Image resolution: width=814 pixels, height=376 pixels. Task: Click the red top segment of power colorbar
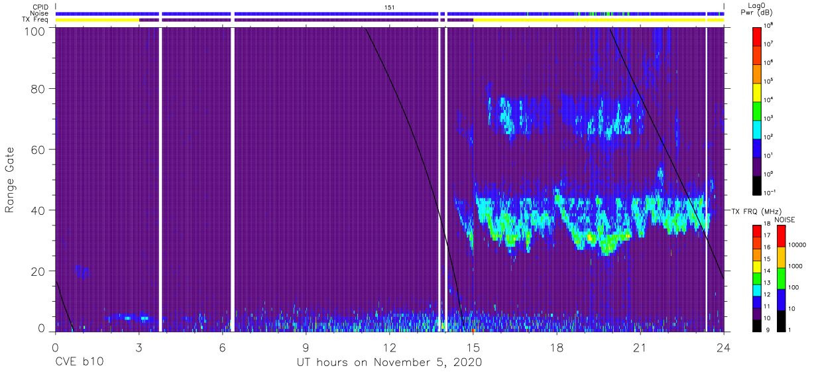[x=757, y=36]
